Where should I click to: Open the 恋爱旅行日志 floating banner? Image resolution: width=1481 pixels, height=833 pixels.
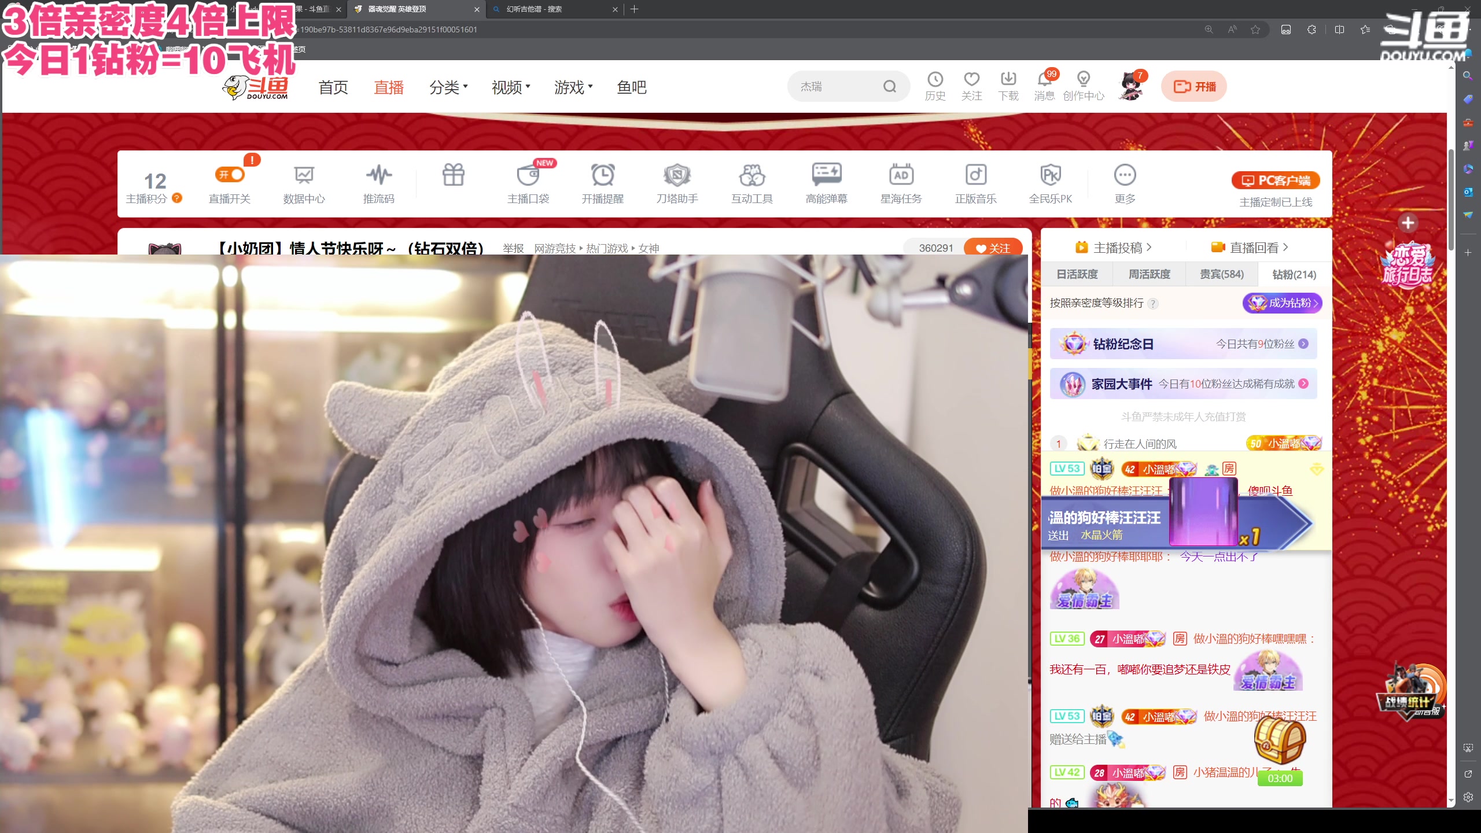click(x=1407, y=265)
